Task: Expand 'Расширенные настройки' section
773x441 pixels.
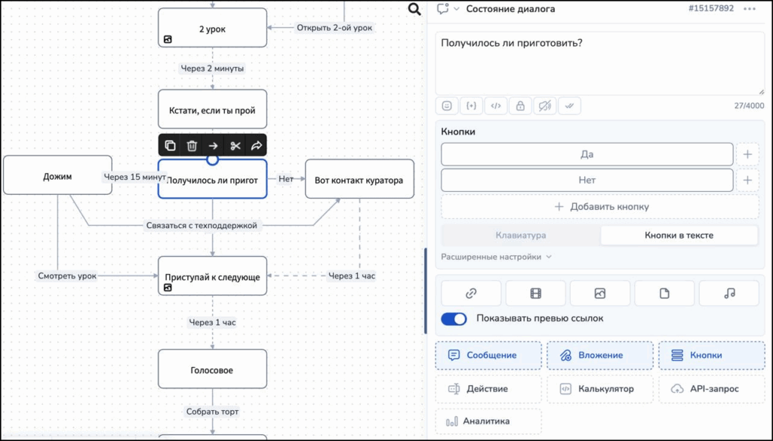Action: [x=496, y=257]
